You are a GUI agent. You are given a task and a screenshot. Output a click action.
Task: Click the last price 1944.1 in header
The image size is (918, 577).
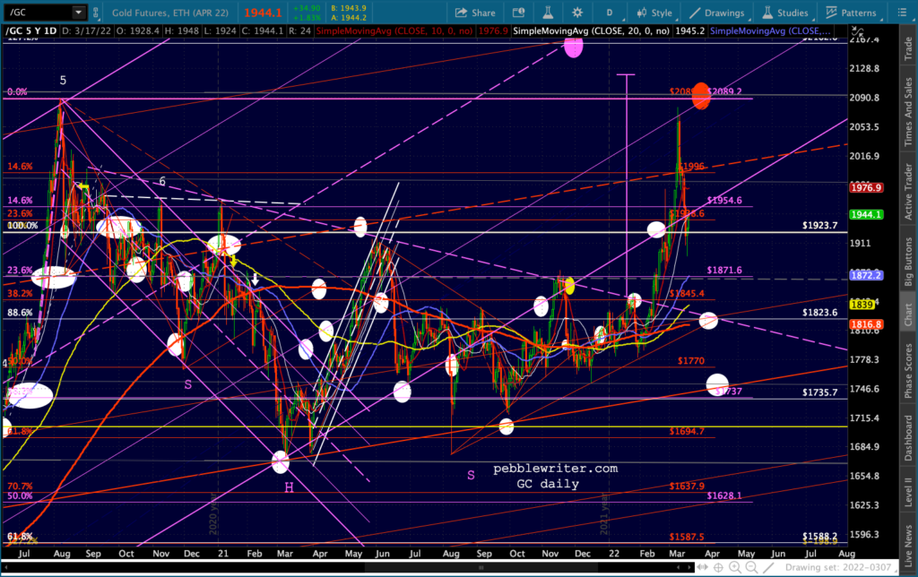coord(263,13)
